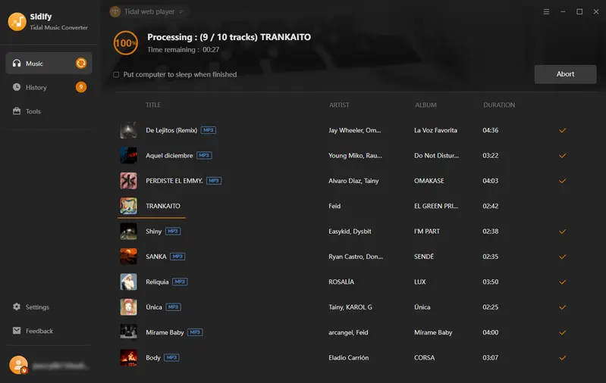The width and height of the screenshot is (606, 383).
Task: Open the History section
Action: (49, 87)
